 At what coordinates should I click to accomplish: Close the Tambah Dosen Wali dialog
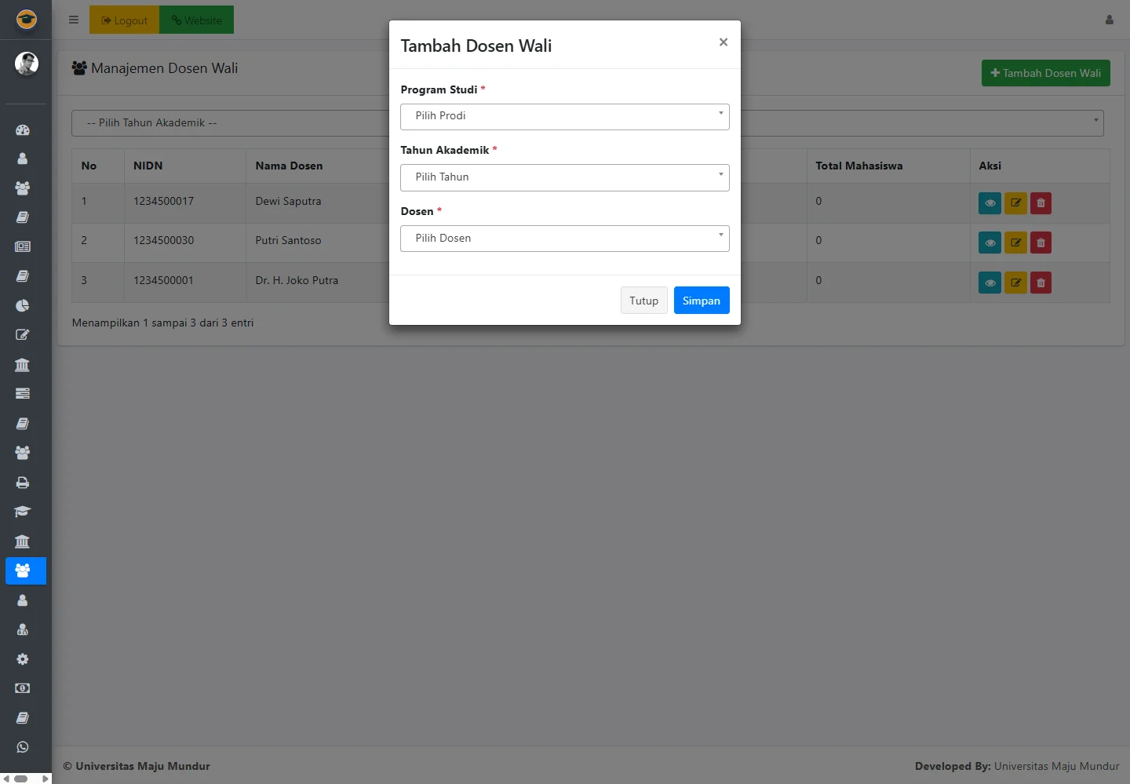[x=723, y=42]
